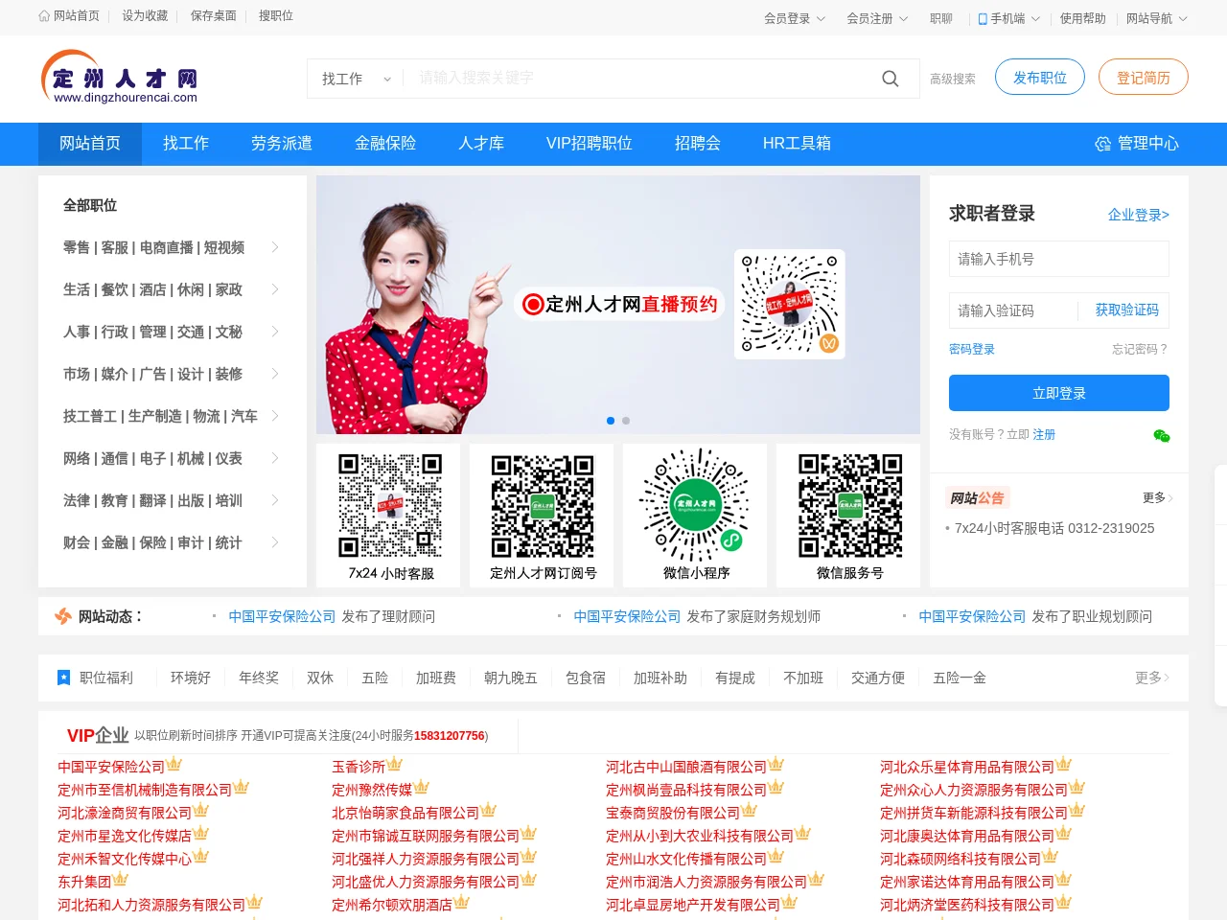
Task: Select the second banner carousel dot
Action: 626,421
